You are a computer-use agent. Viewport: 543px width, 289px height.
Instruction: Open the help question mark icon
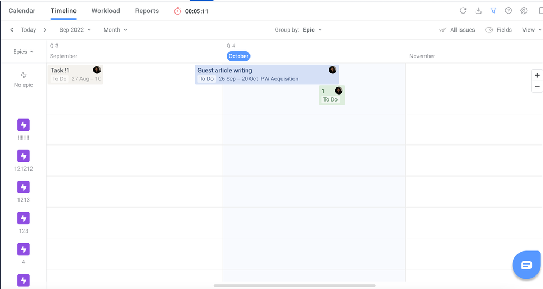point(508,11)
